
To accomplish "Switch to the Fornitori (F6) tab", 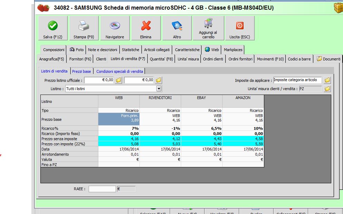I will pyautogui.click(x=80, y=59).
